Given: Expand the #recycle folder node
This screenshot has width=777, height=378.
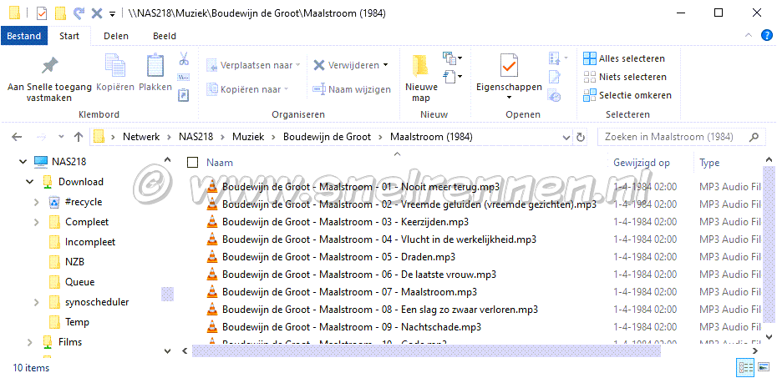Looking at the screenshot, I should [x=36, y=202].
